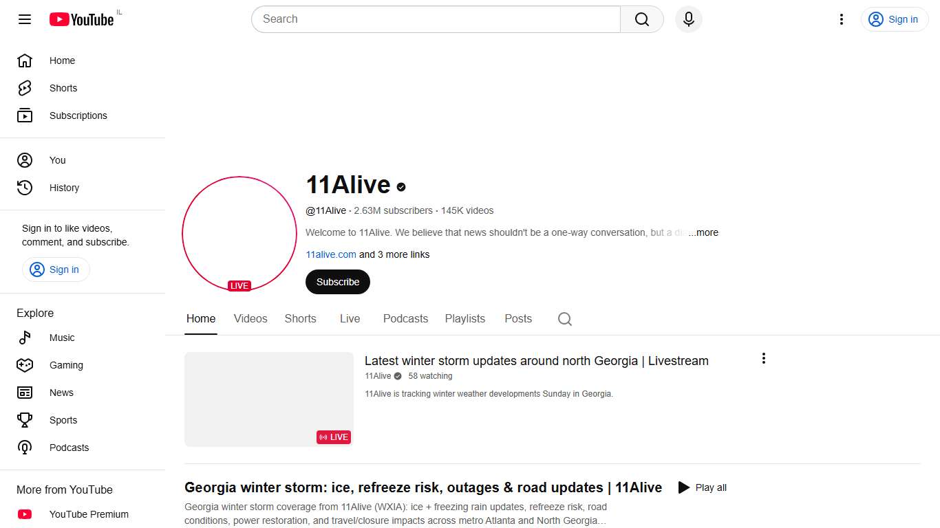The height and width of the screenshot is (528, 940).
Task: Visit the 11alive.com link
Action: pyautogui.click(x=331, y=254)
